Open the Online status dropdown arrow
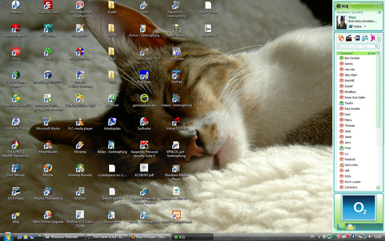The image size is (385, 241). (x=365, y=27)
